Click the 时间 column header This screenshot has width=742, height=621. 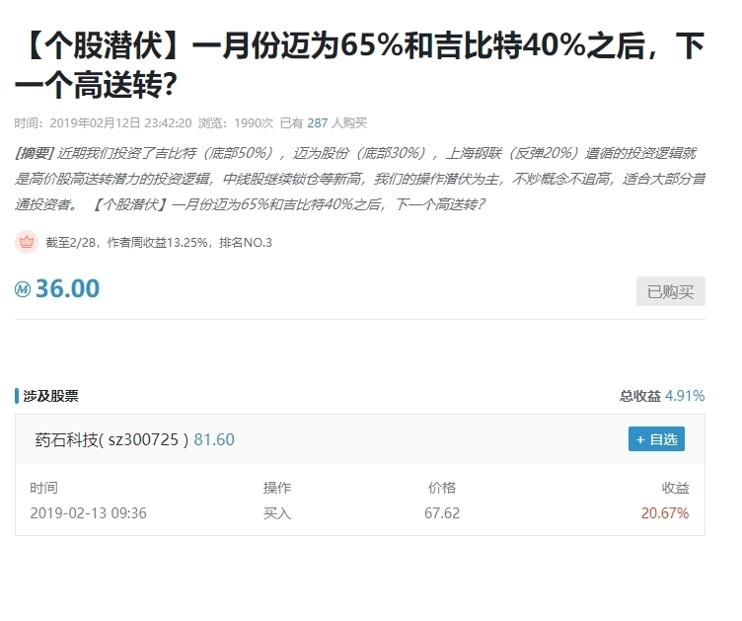point(43,488)
